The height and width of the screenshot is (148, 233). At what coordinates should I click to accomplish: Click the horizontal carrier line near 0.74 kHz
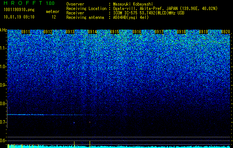(50, 115)
